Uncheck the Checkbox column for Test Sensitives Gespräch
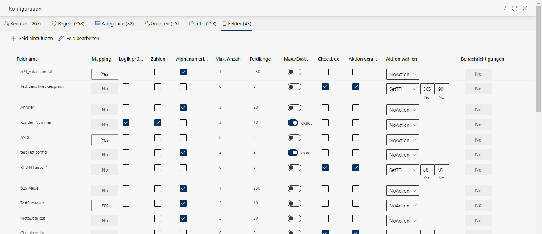 [x=325, y=87]
